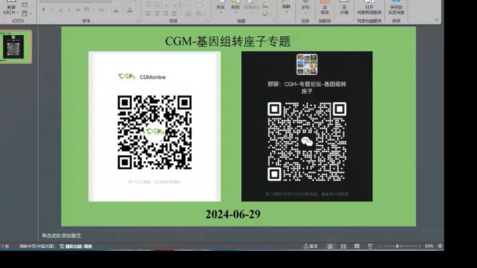Align text left
The image size is (477, 268).
(148, 13)
